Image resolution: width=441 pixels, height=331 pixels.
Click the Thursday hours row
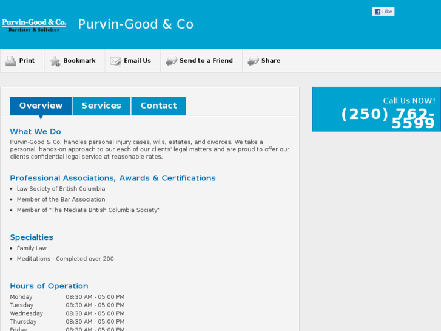click(67, 322)
